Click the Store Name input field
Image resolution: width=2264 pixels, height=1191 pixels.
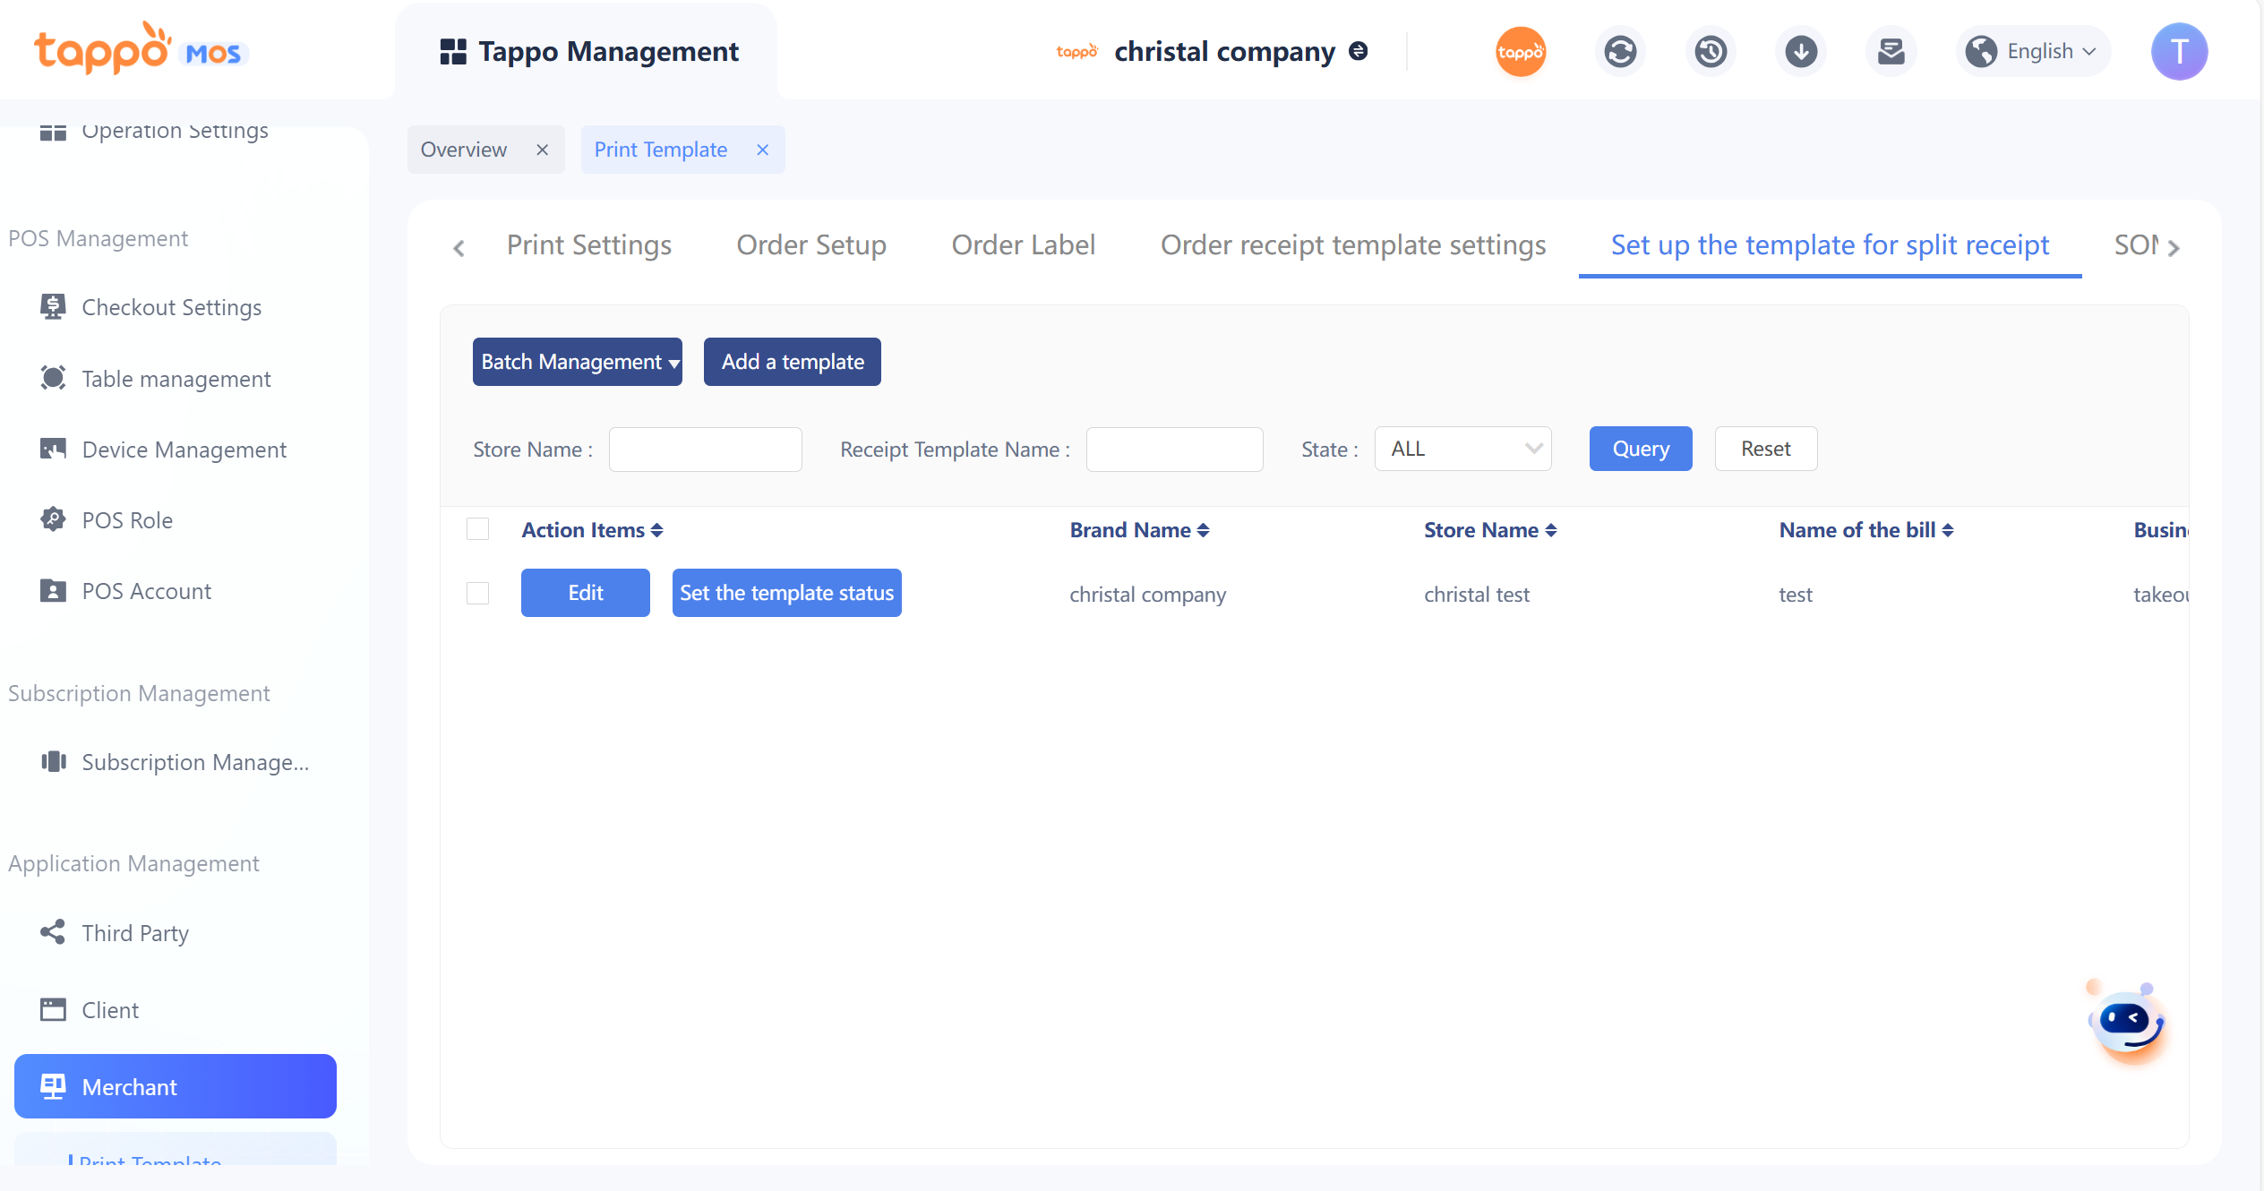[705, 449]
